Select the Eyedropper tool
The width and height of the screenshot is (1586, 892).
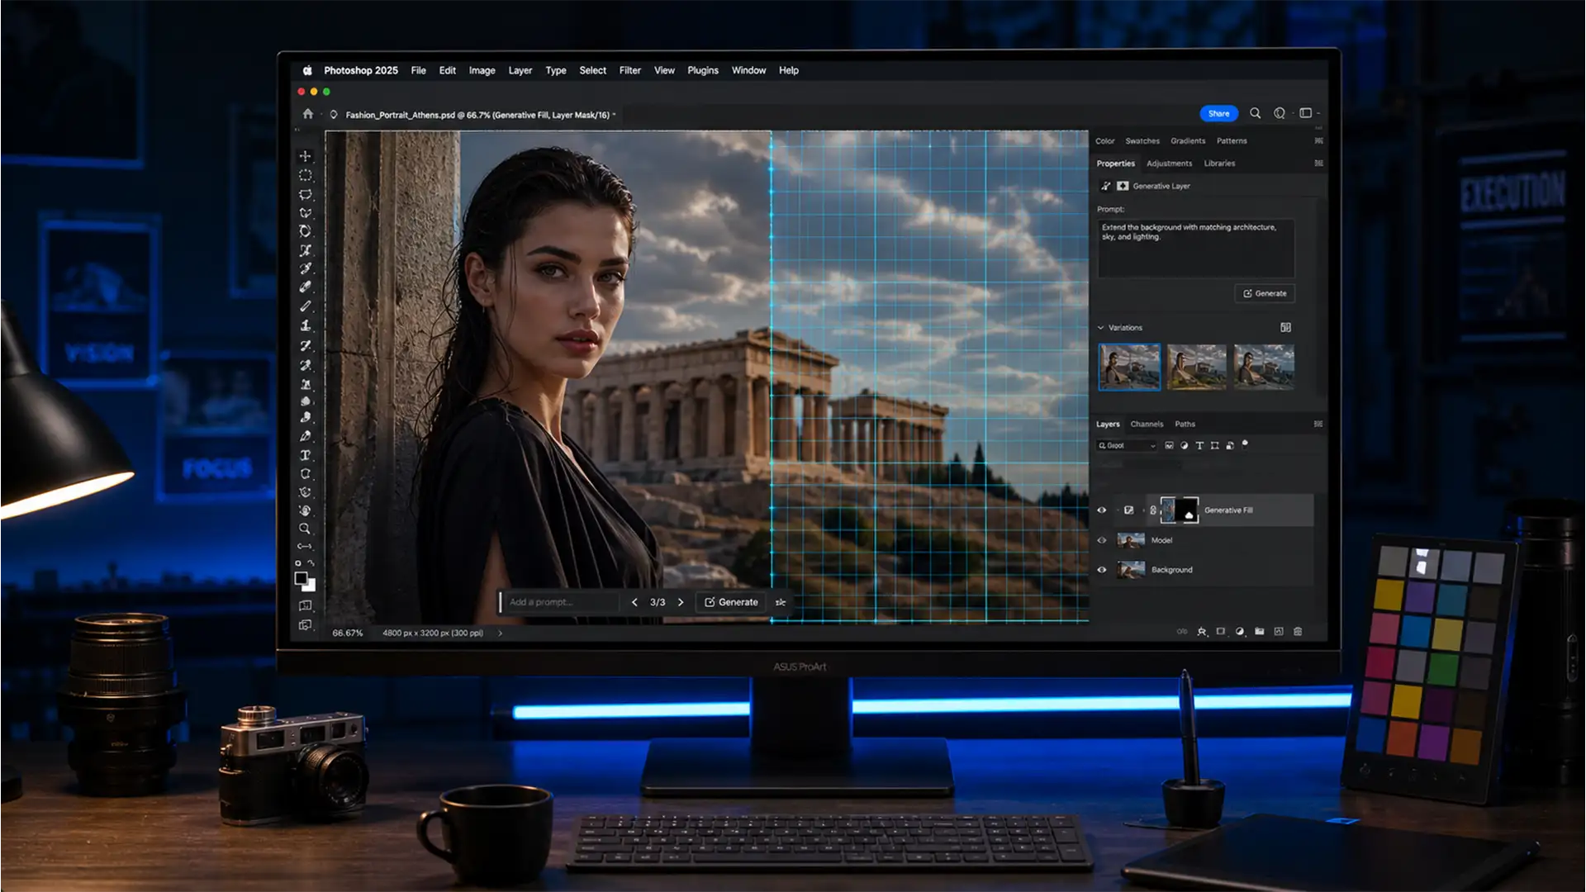coord(305,268)
